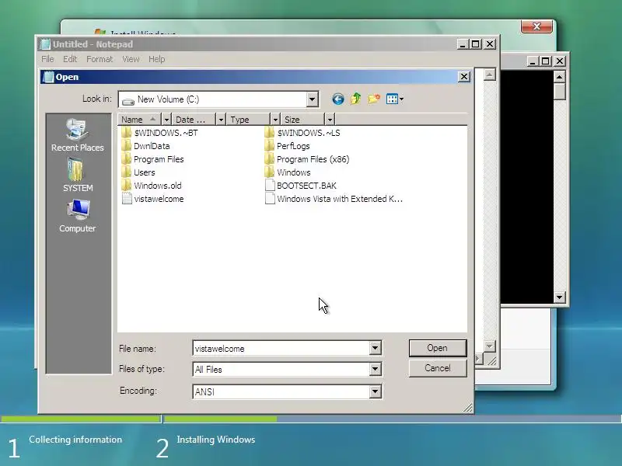
Task: Maximize the console window behind Notepad
Action: 546,61
